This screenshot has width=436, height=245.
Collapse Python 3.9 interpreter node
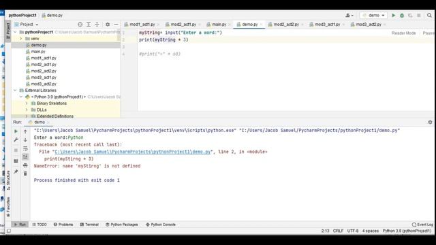(x=21, y=97)
